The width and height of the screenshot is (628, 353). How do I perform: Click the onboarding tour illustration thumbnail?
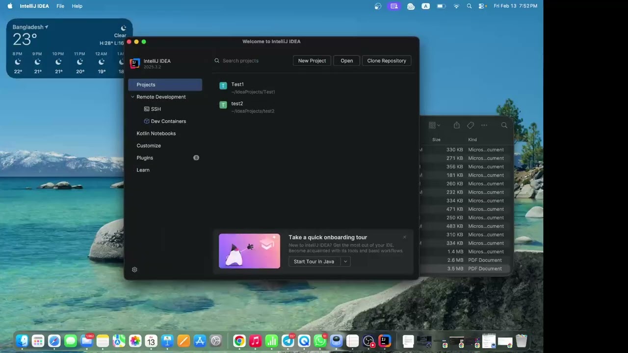[x=249, y=251]
